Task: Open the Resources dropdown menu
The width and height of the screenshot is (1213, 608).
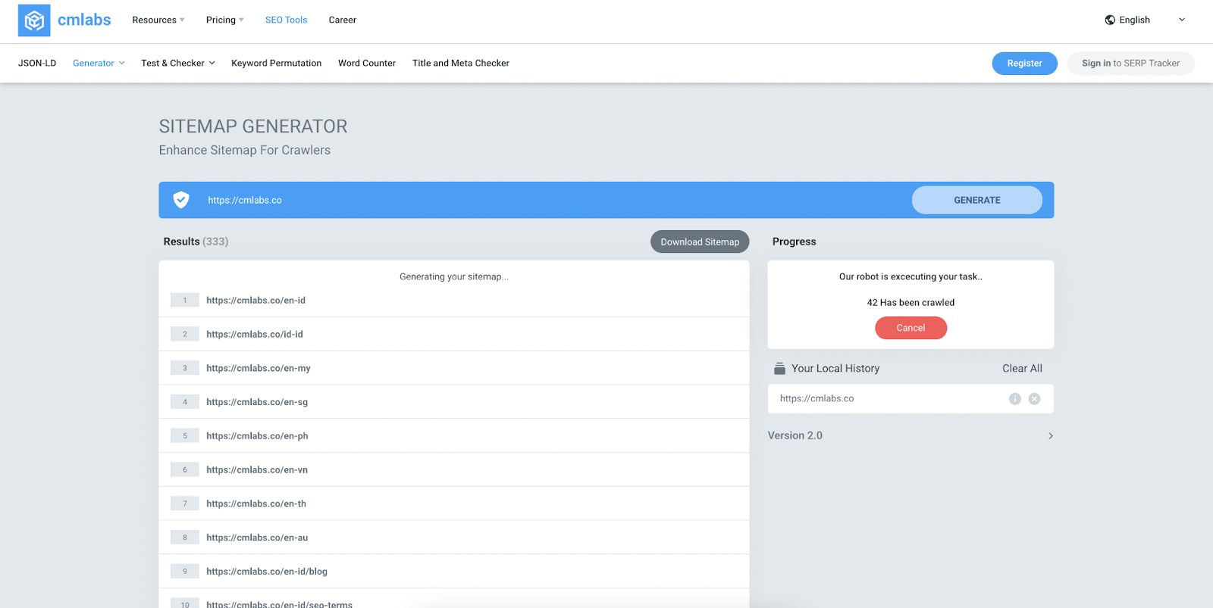Action: tap(158, 20)
